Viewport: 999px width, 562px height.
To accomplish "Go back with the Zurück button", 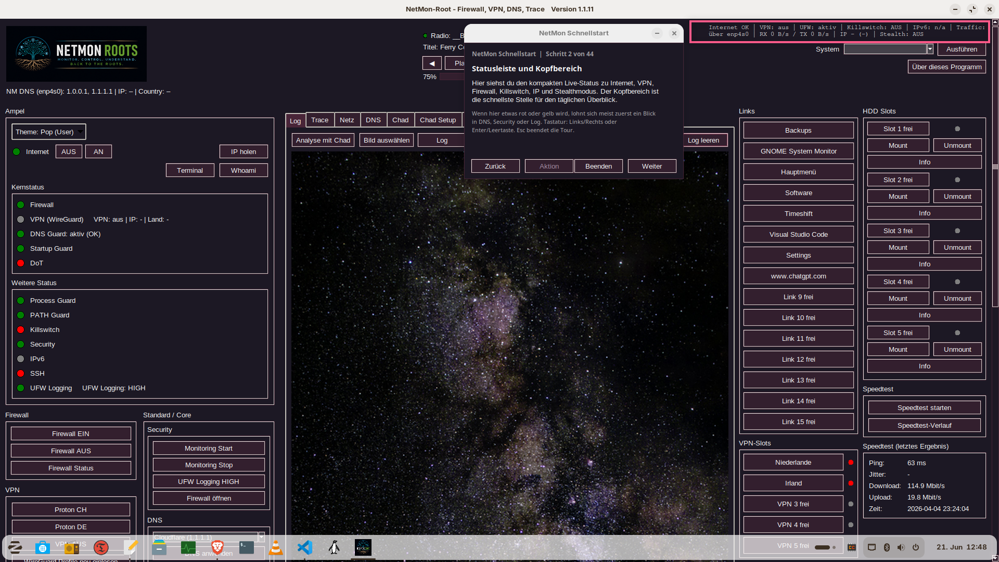I will tap(495, 166).
